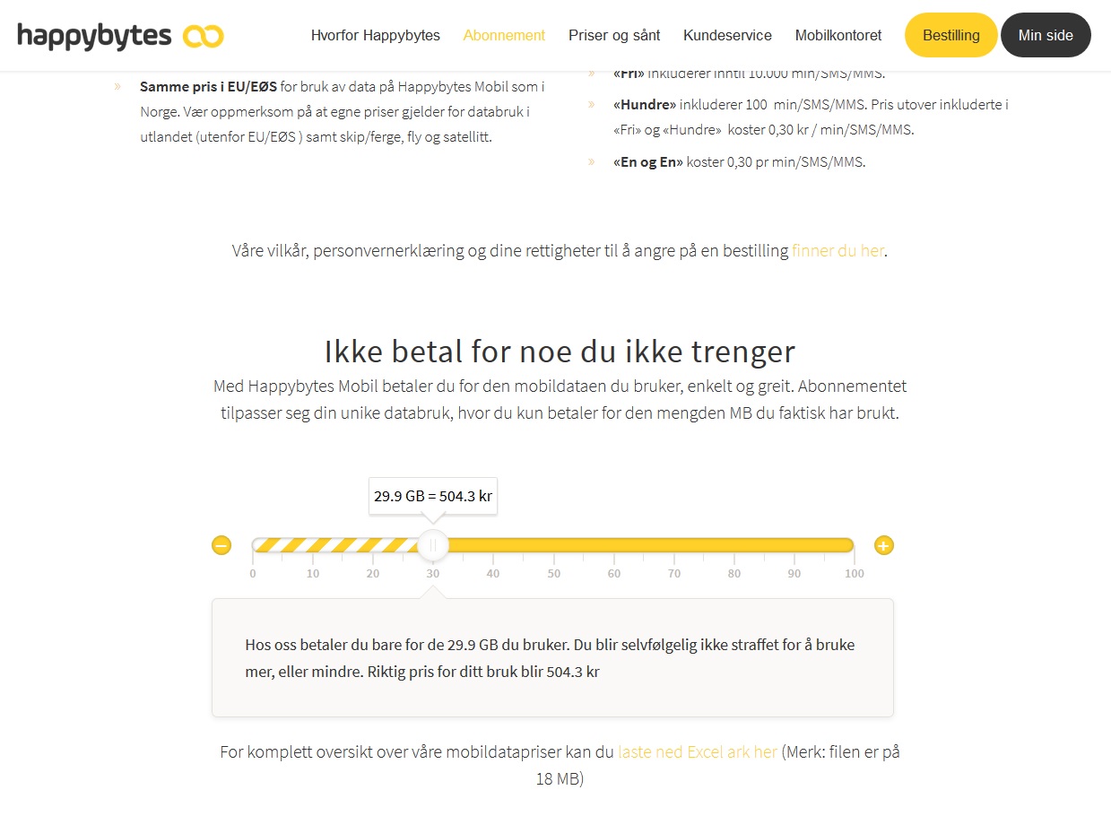Open the Kundeservice menu item

[727, 36]
